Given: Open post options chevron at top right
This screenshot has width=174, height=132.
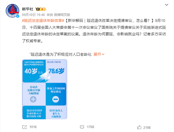Looking at the screenshot, I should coord(167,5).
